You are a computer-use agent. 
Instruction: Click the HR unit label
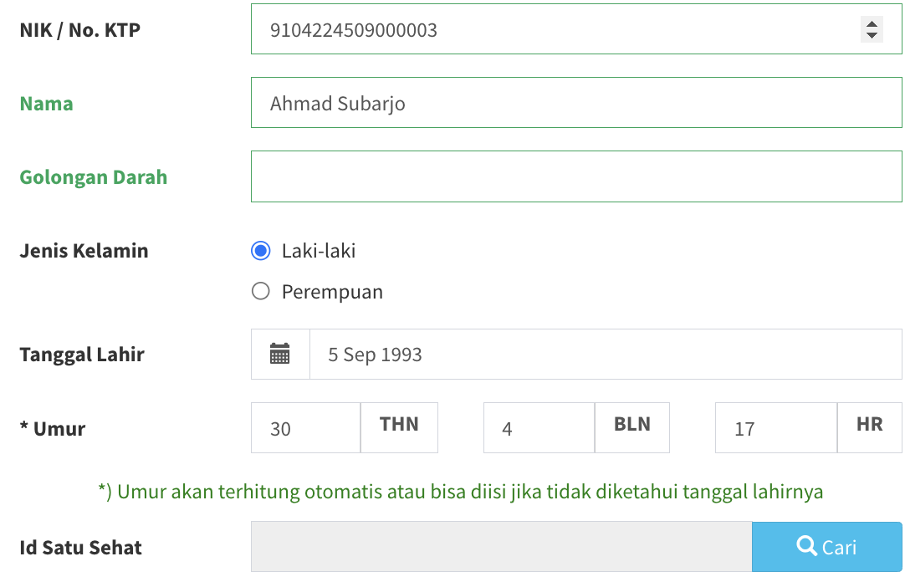pos(870,425)
